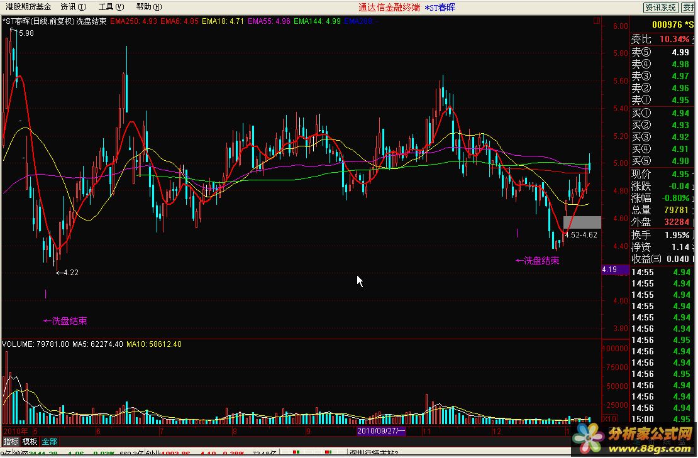Click the MA5: 62274.40 volume label
Image resolution: width=698 pixels, height=458 pixels.
(97, 344)
